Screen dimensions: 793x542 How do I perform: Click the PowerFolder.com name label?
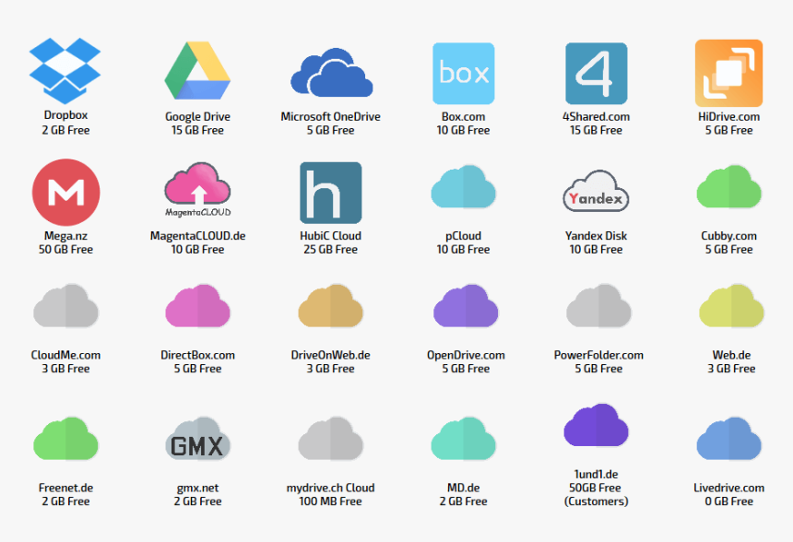pos(598,356)
